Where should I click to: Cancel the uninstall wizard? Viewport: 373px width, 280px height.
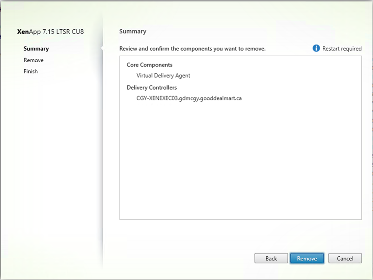click(x=345, y=258)
